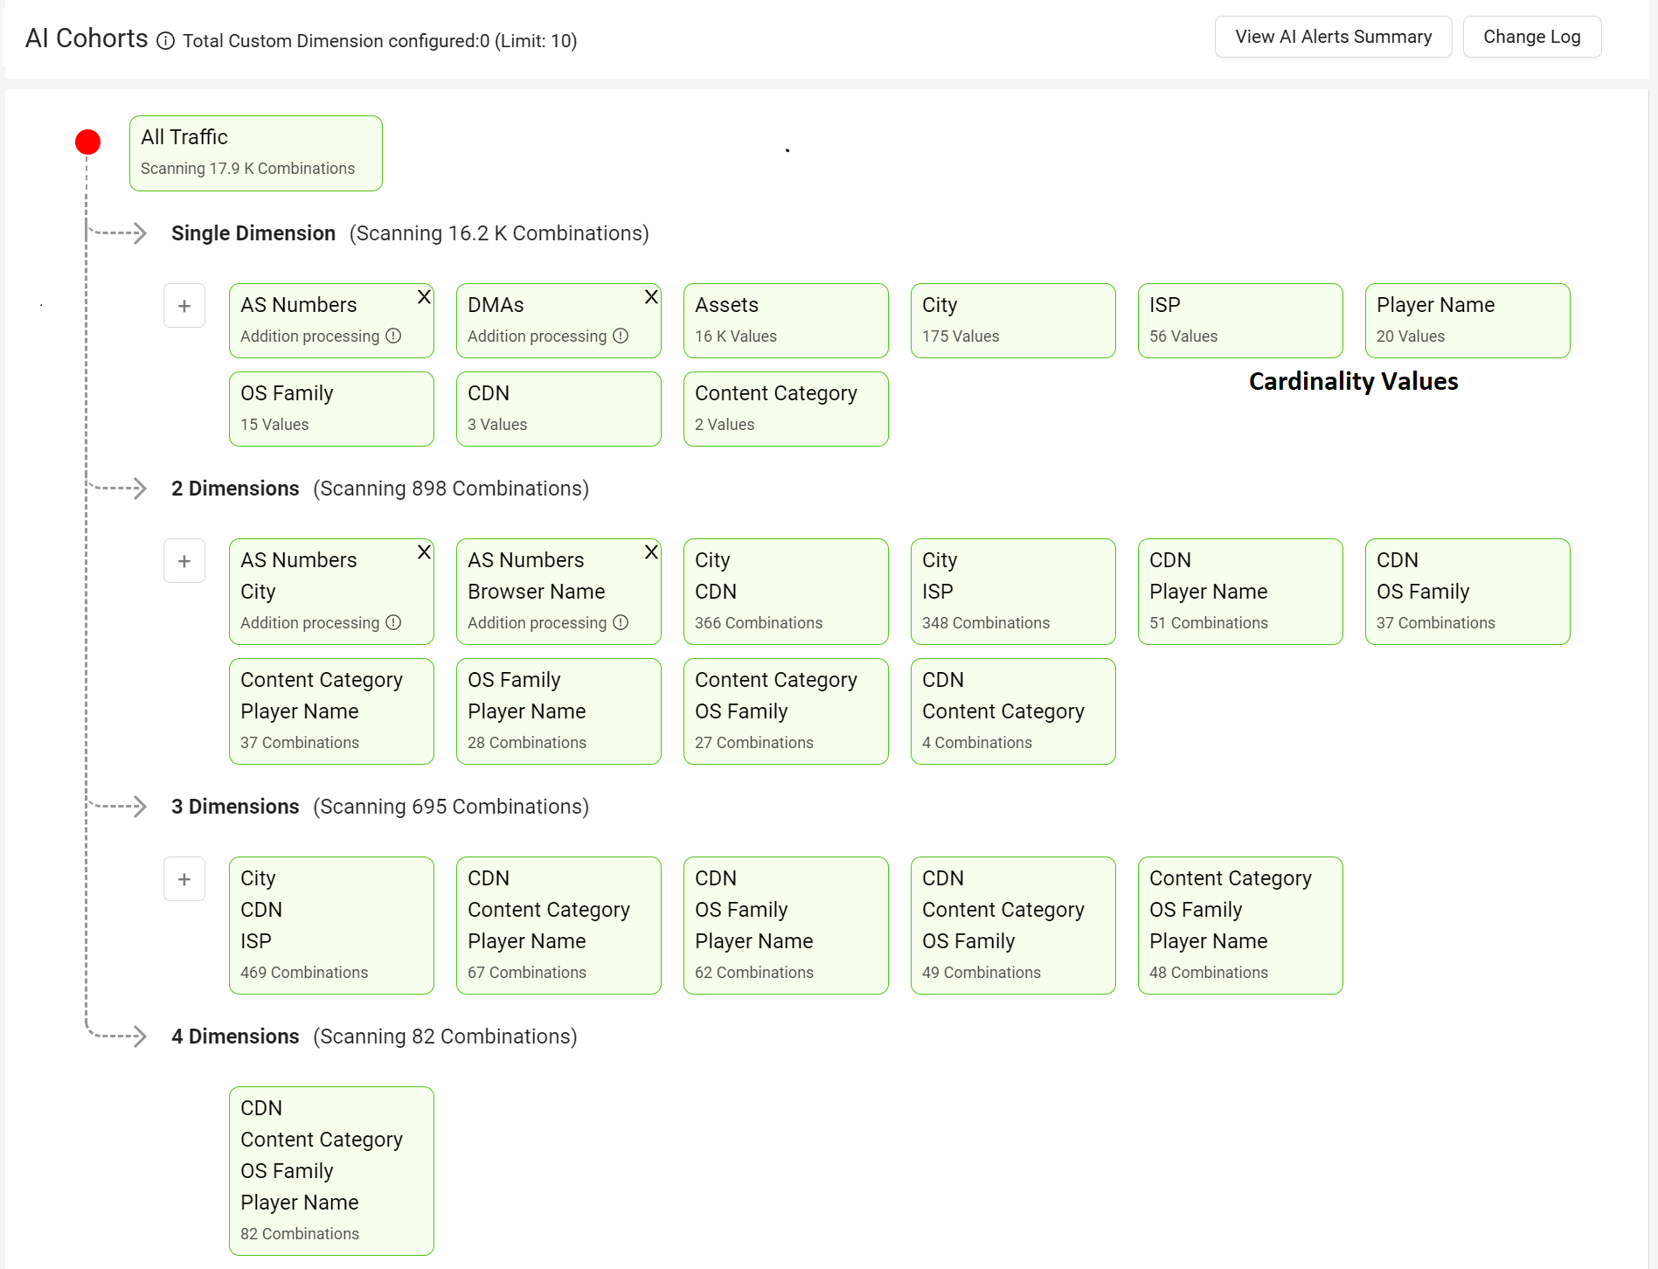The width and height of the screenshot is (1658, 1269).
Task: Click info icon on AS Numbers City card
Action: tap(393, 623)
